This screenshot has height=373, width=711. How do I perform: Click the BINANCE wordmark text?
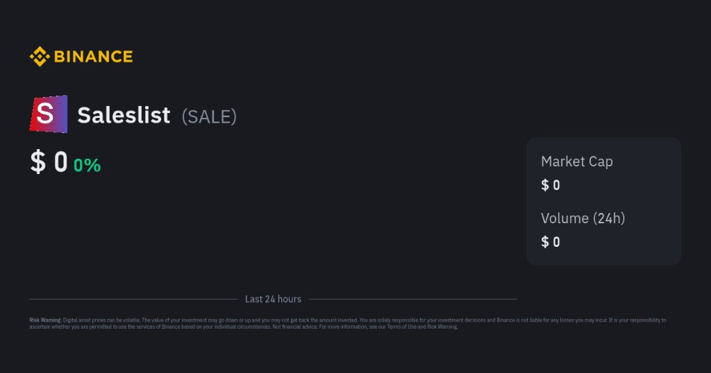[x=93, y=57]
